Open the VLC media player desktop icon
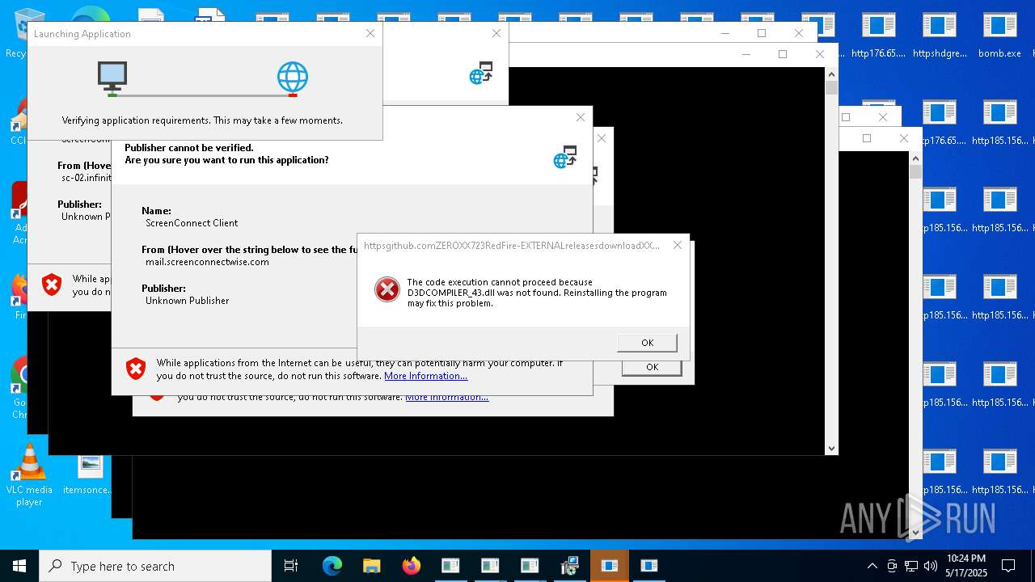Viewport: 1035px width, 582px height. [x=29, y=475]
